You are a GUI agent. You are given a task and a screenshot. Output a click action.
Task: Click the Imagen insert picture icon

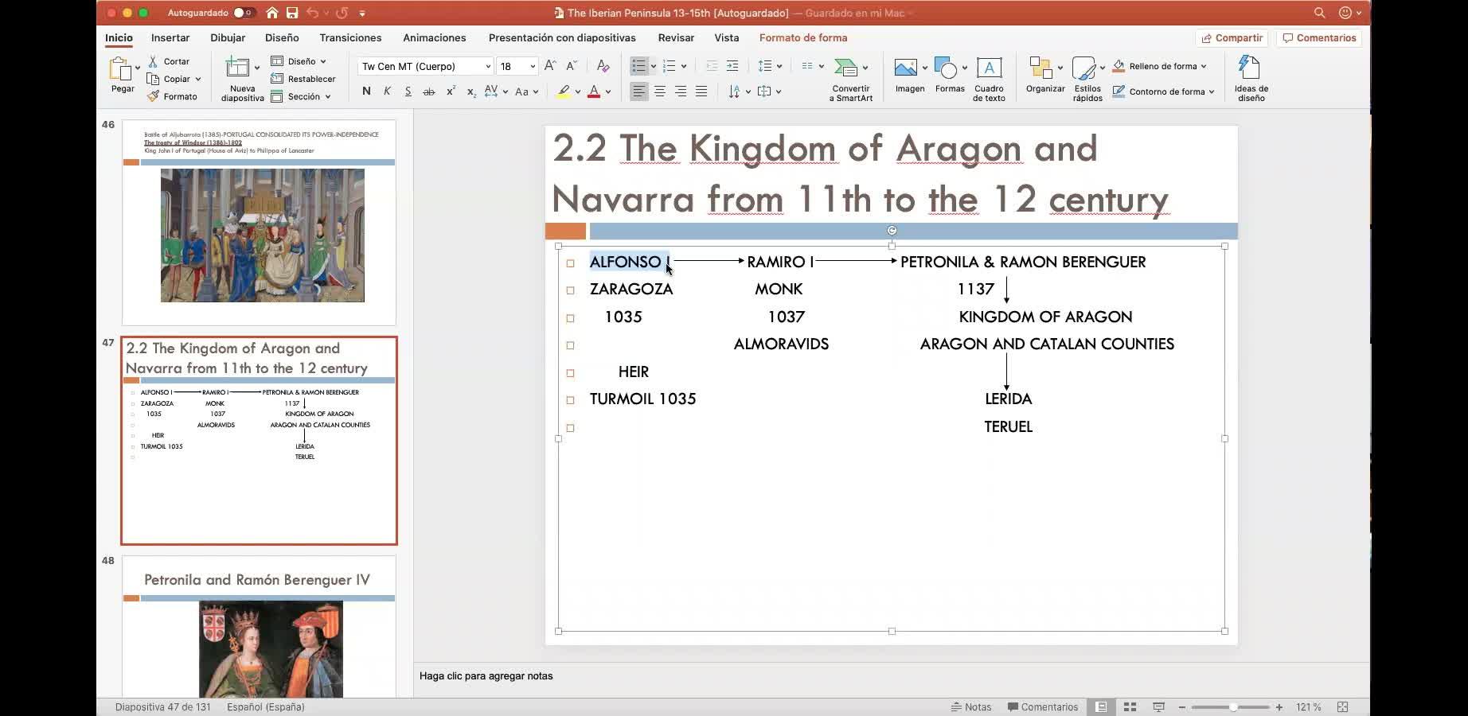tap(906, 68)
